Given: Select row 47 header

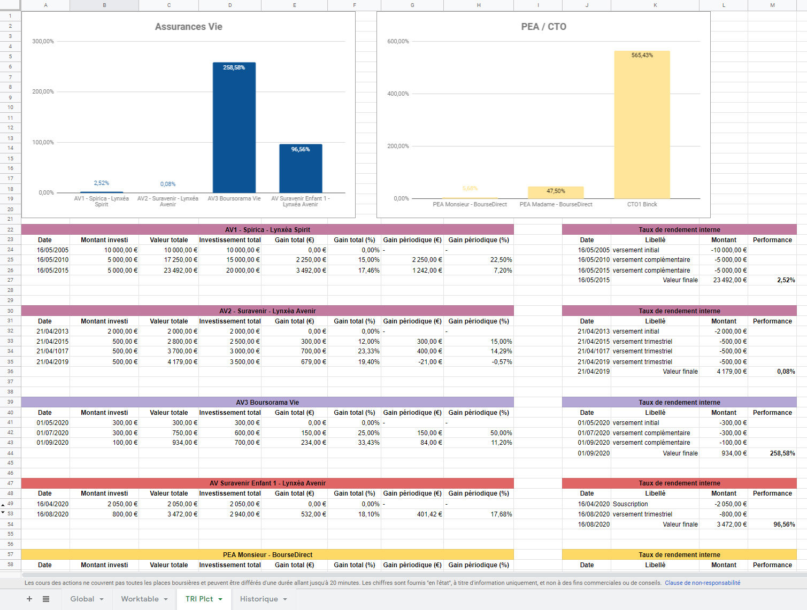Looking at the screenshot, I should [x=10, y=483].
